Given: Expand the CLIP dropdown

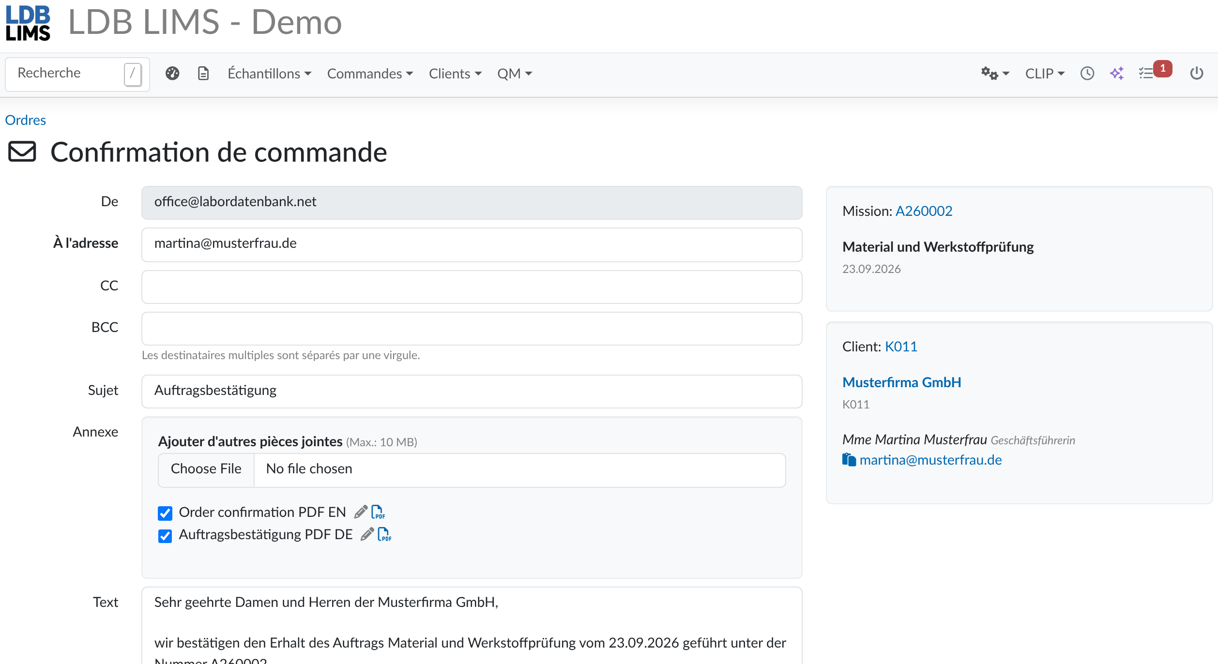Looking at the screenshot, I should point(1045,74).
